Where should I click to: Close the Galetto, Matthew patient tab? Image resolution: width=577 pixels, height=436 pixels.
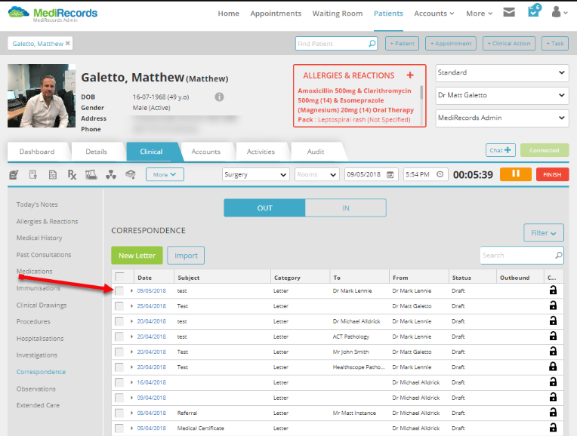pos(68,44)
